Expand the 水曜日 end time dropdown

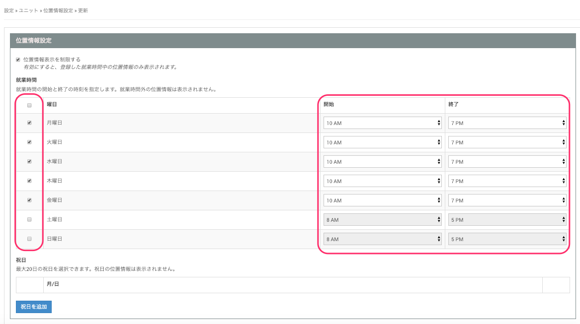[x=507, y=162]
